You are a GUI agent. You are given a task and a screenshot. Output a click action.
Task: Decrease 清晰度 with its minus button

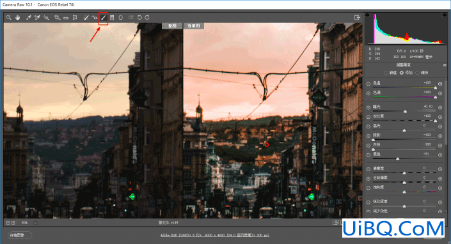coord(368,169)
